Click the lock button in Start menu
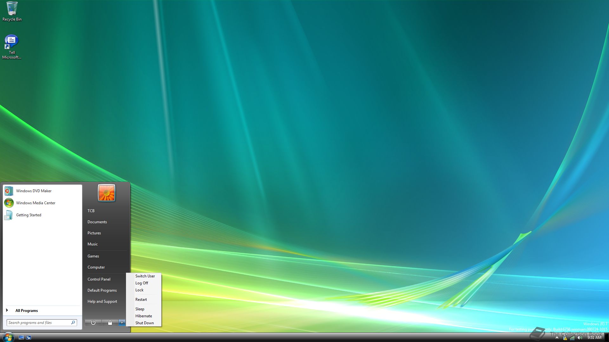Image resolution: width=609 pixels, height=342 pixels. (110, 323)
